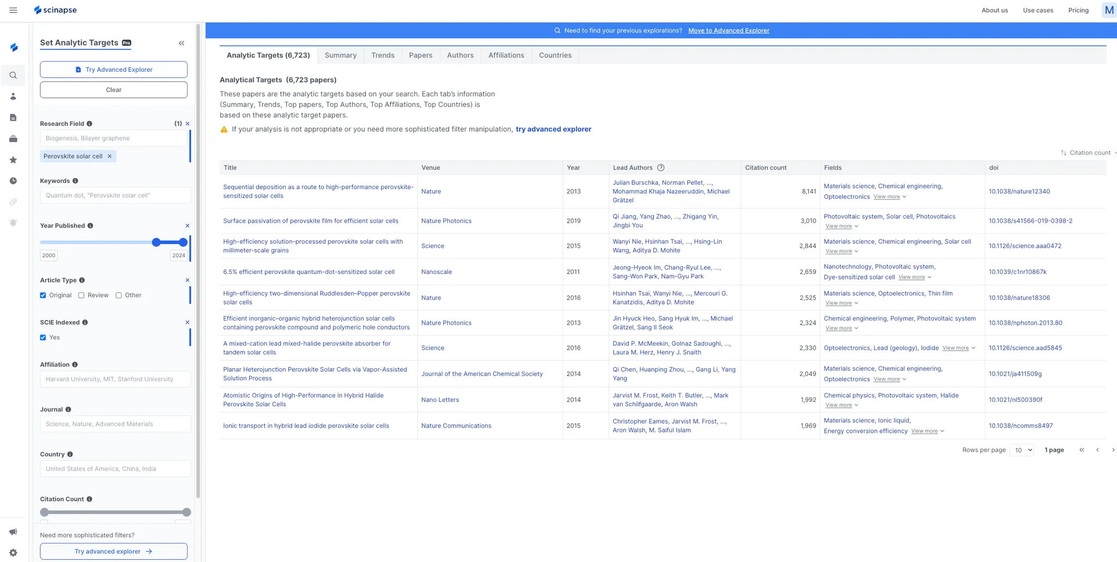Show Keywords info tooltip icon
The width and height of the screenshot is (1117, 562).
75,181
